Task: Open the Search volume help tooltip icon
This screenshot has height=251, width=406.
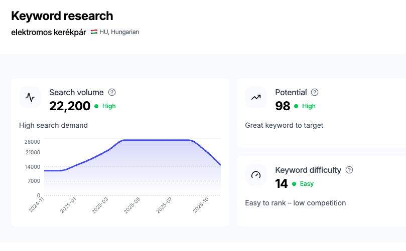Action: [x=112, y=92]
